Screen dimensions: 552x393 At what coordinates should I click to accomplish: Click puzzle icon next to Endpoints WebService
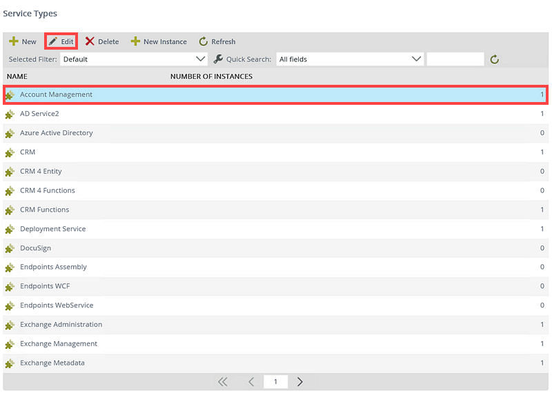(10, 306)
